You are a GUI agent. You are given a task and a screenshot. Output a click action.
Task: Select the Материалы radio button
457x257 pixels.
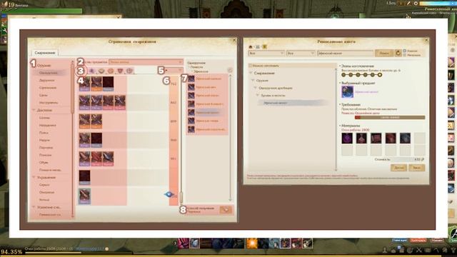405,55
